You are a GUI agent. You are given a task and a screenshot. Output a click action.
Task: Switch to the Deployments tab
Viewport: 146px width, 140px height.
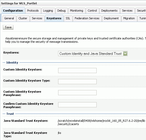coord(109,11)
